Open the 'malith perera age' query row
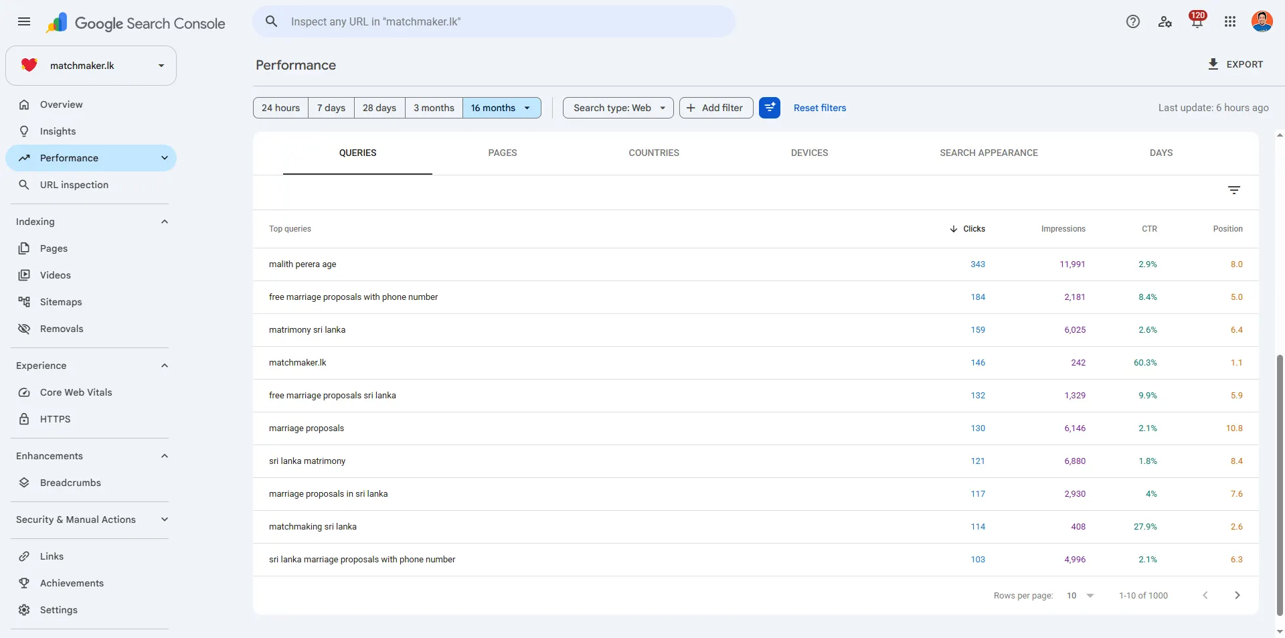Image resolution: width=1285 pixels, height=638 pixels. pos(756,264)
